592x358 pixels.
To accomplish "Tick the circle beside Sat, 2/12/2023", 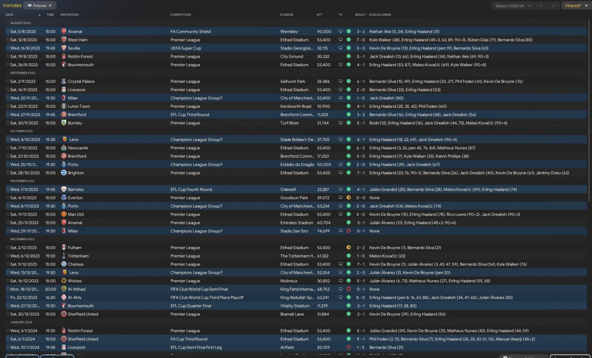I will tap(8, 248).
